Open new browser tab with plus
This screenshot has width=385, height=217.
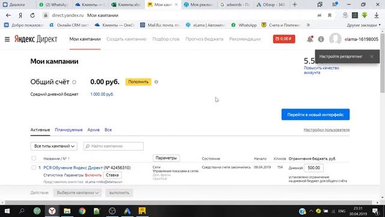(x=295, y=4)
